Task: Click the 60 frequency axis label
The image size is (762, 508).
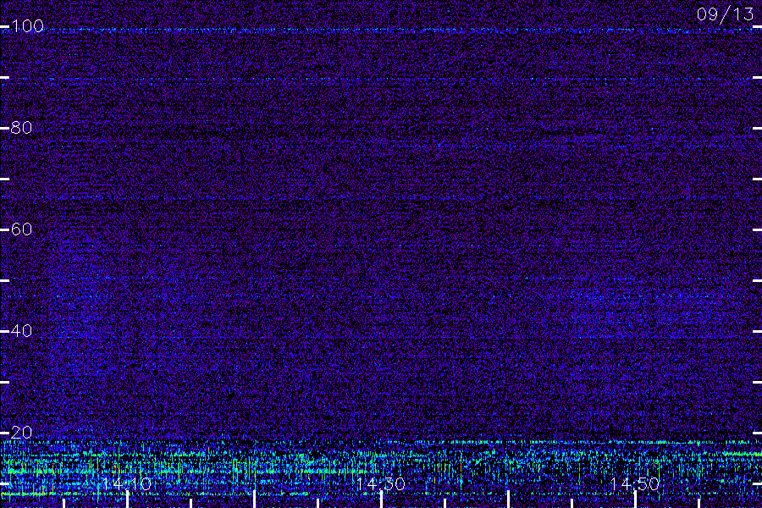Action: tap(21, 229)
